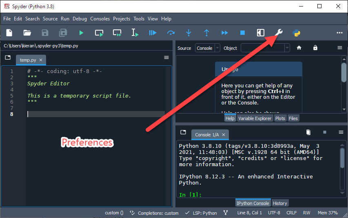Open the Source menu
Viewport: 348px width, 218px height.
tap(50, 19)
